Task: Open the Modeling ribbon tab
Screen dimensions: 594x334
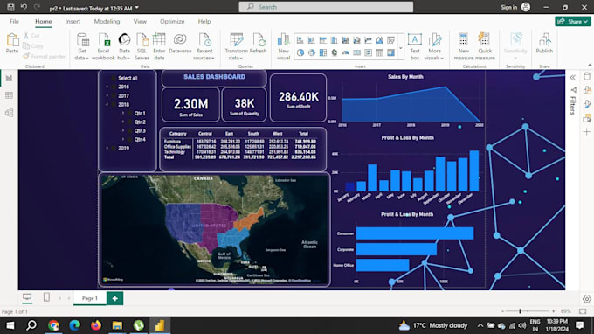Action: [x=107, y=22]
